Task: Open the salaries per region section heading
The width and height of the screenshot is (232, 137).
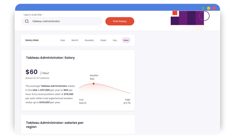Action: (x=54, y=125)
